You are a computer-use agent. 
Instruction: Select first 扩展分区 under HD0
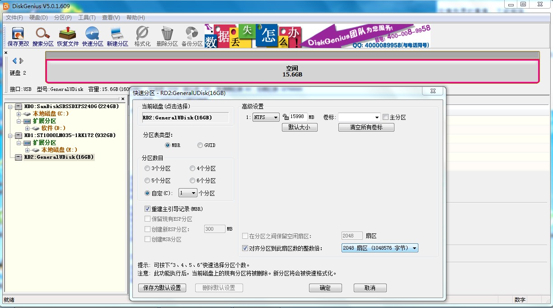[44, 121]
